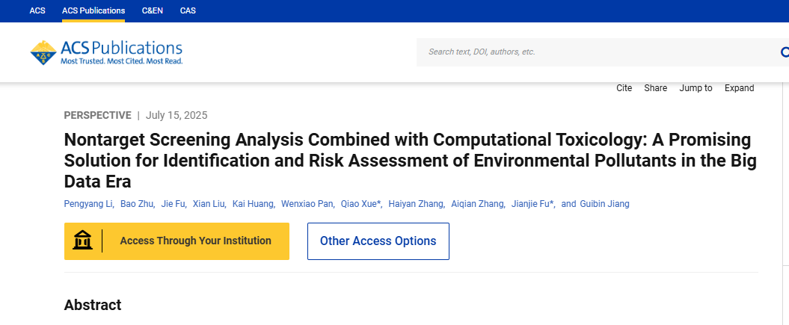
Task: Open the Share menu
Action: pos(656,88)
